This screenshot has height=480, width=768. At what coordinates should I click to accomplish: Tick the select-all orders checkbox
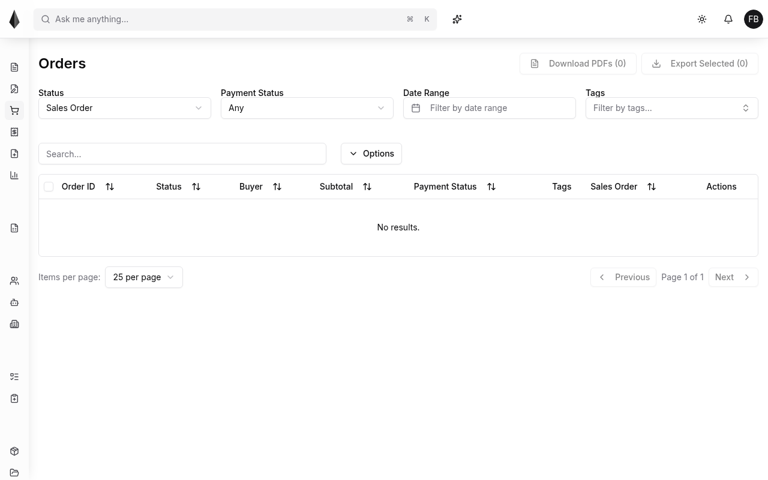49,187
